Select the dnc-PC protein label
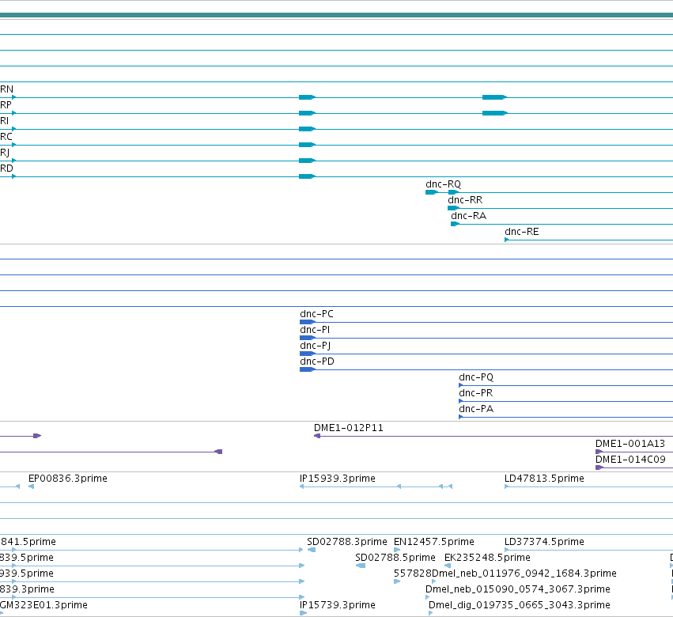 coord(316,314)
